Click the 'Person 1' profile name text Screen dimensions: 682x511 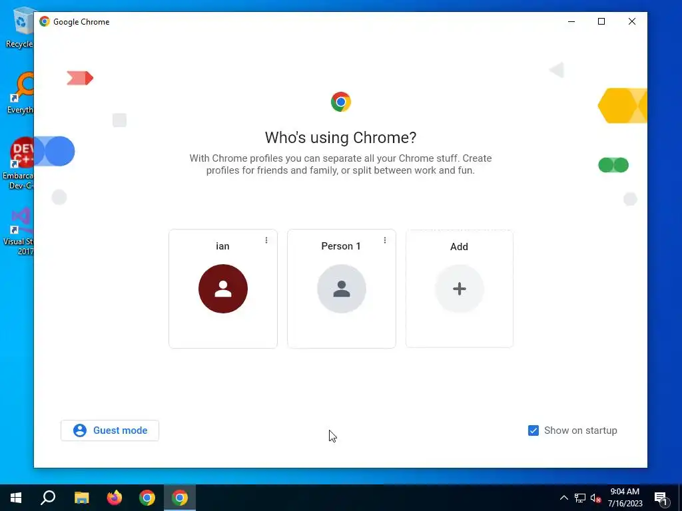click(341, 246)
